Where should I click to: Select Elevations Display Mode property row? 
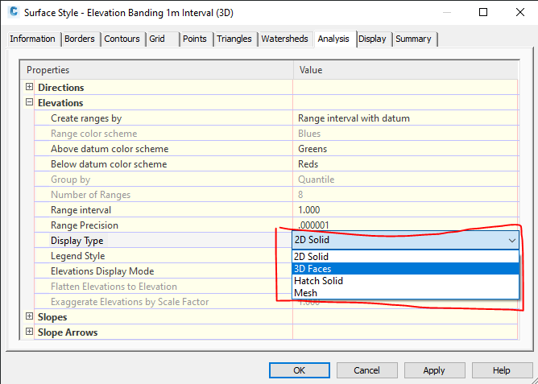tap(163, 271)
